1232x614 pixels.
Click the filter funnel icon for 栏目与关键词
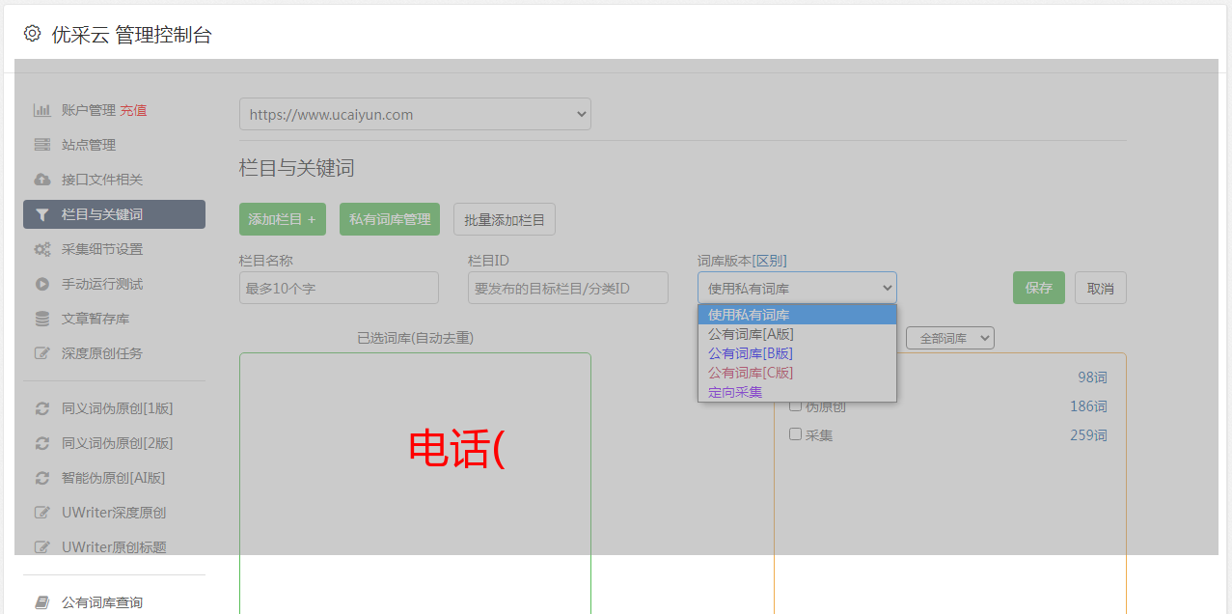tap(41, 214)
